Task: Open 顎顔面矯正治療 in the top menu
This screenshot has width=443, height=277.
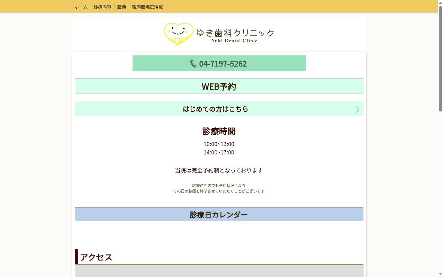Action: (x=147, y=7)
